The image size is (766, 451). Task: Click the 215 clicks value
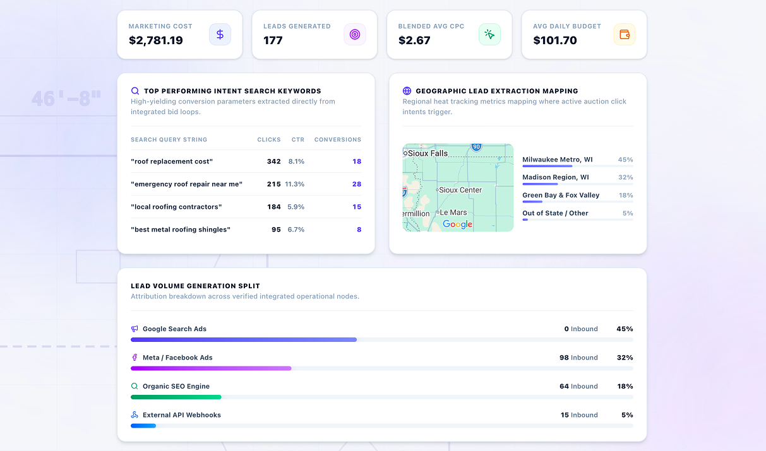coord(274,184)
